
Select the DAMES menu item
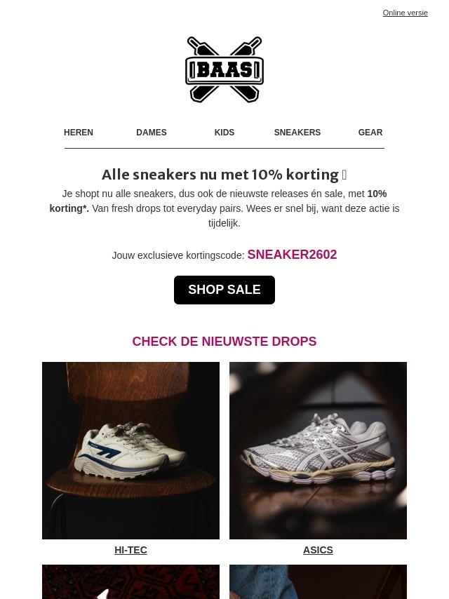click(152, 132)
